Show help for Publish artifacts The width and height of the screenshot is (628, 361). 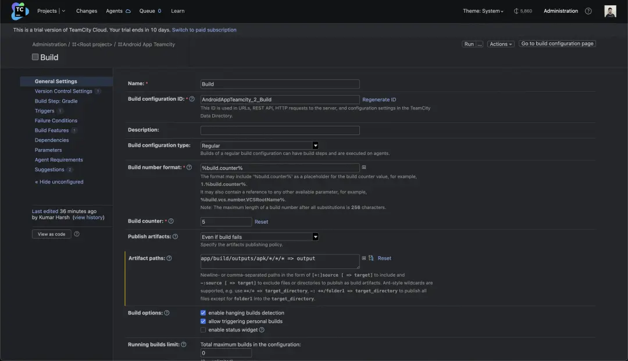click(x=175, y=237)
